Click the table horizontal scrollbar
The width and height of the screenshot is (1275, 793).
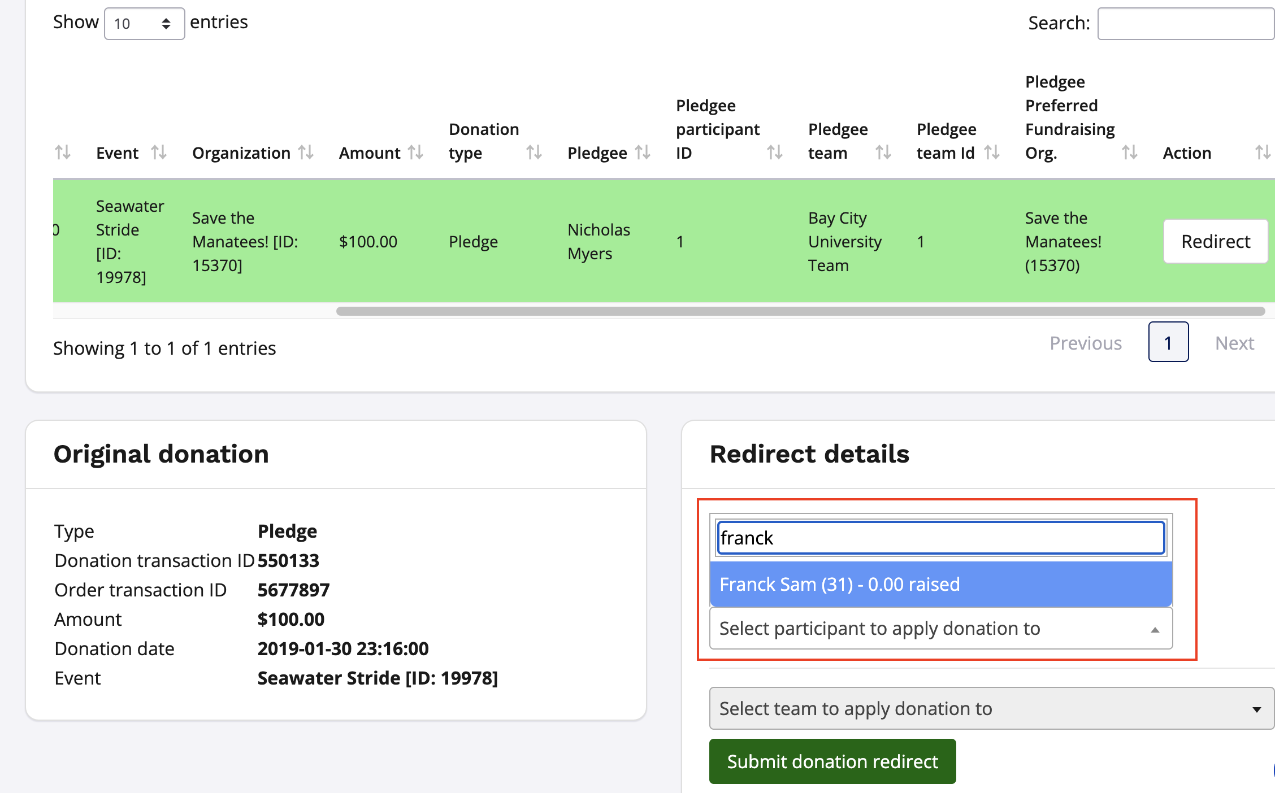800,311
